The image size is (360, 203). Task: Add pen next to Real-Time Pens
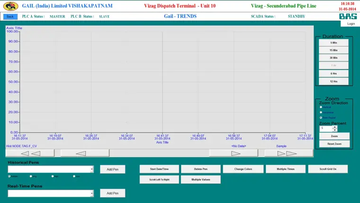click(x=113, y=194)
